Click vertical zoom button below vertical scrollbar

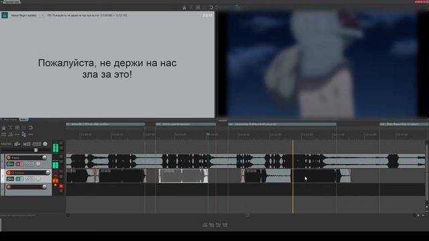point(426,207)
